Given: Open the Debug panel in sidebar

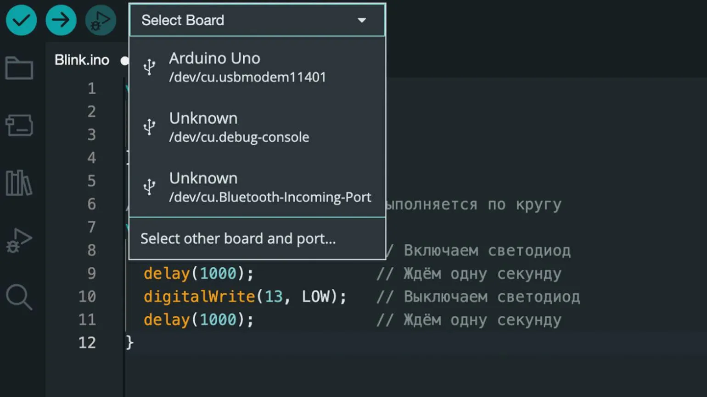Looking at the screenshot, I should pyautogui.click(x=19, y=240).
